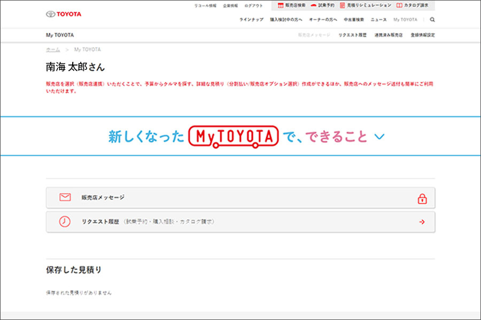Open 企業情報 link

230,6
